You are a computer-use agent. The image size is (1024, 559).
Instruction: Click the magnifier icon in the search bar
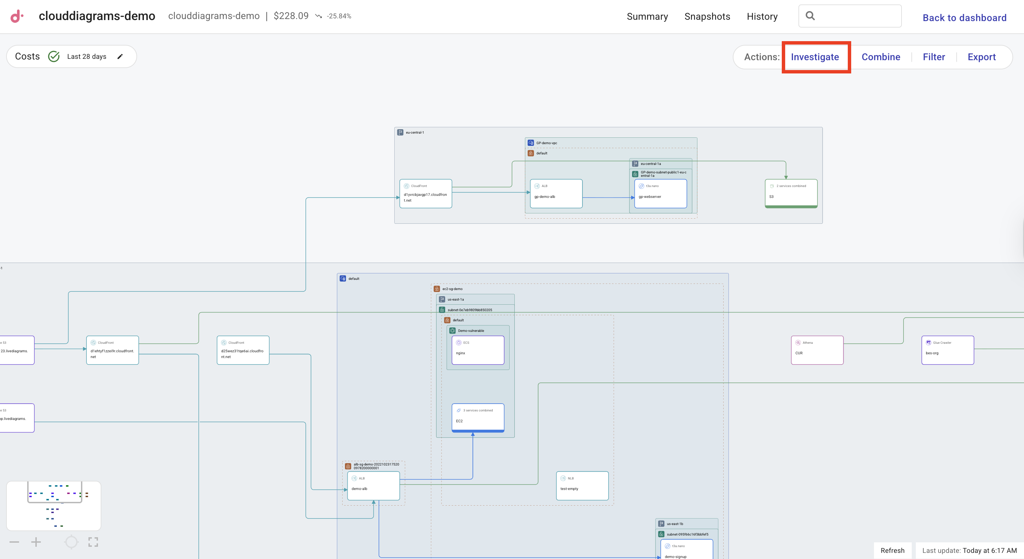[x=811, y=16]
